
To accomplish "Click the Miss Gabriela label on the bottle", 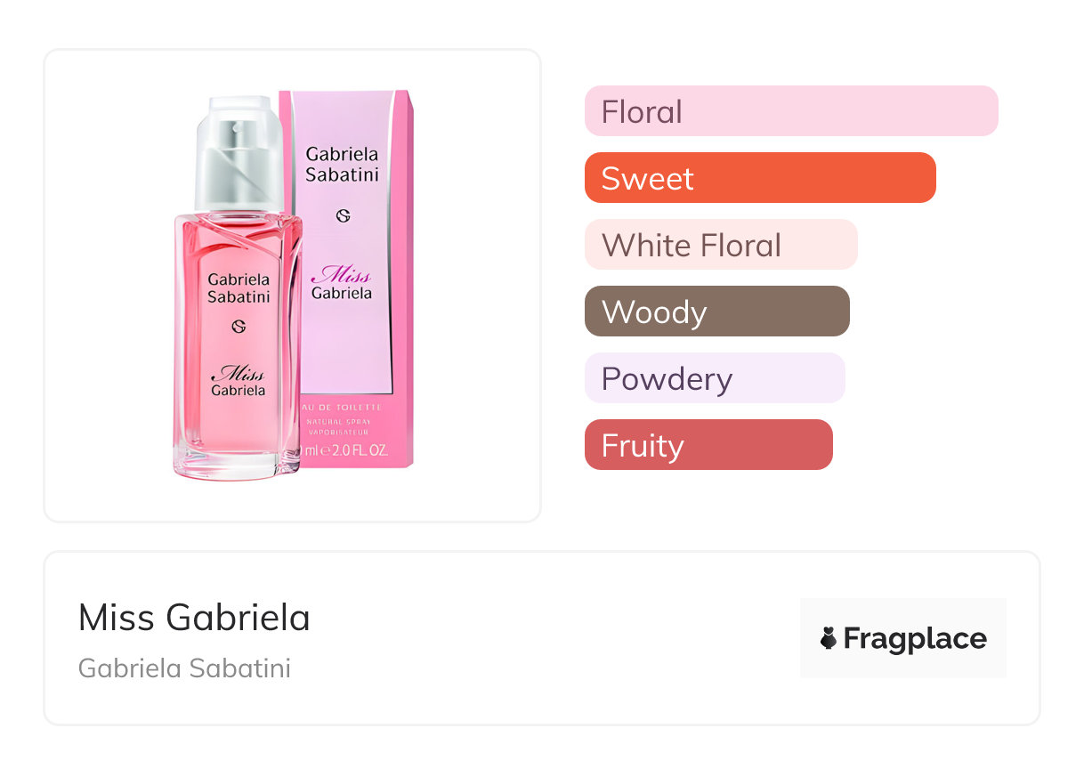I will 238,381.
